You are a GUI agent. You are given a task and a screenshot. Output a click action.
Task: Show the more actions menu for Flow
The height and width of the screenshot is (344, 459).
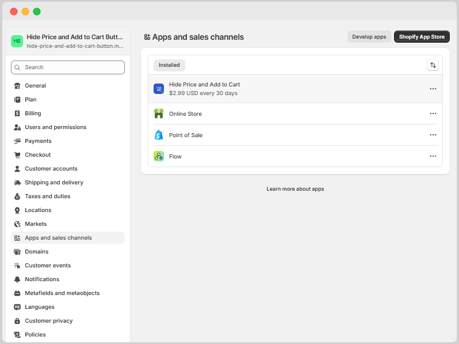433,156
